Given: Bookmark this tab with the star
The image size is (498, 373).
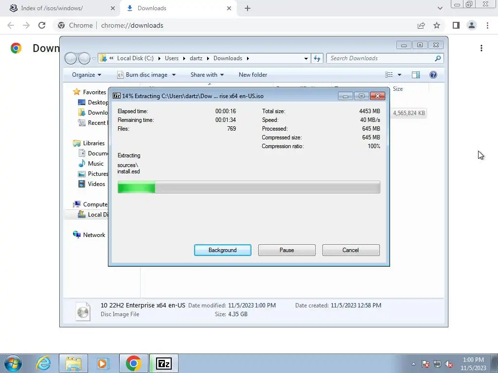Looking at the screenshot, I should [437, 25].
